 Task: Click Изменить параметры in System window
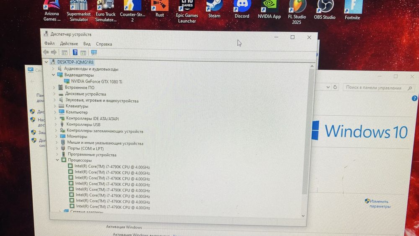[380, 204]
